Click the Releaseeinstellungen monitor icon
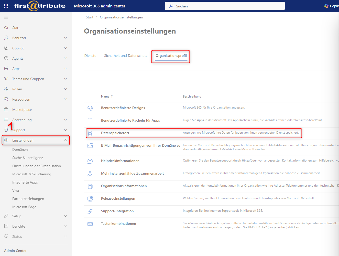The width and height of the screenshot is (339, 256). (x=90, y=199)
